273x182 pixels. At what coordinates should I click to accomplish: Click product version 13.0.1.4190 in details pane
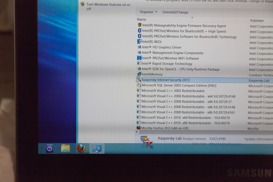pos(217,139)
